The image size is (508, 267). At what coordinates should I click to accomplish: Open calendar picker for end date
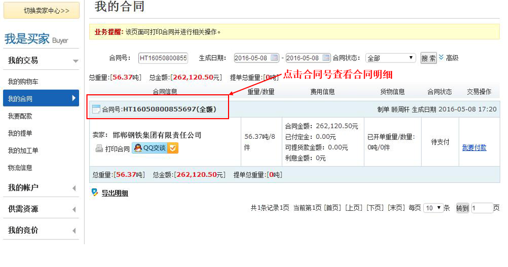point(326,58)
